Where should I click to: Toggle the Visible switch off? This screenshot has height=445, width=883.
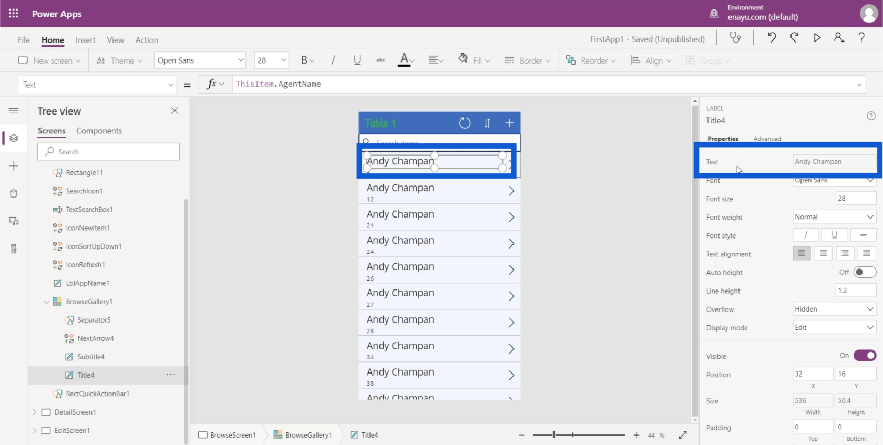(x=865, y=356)
